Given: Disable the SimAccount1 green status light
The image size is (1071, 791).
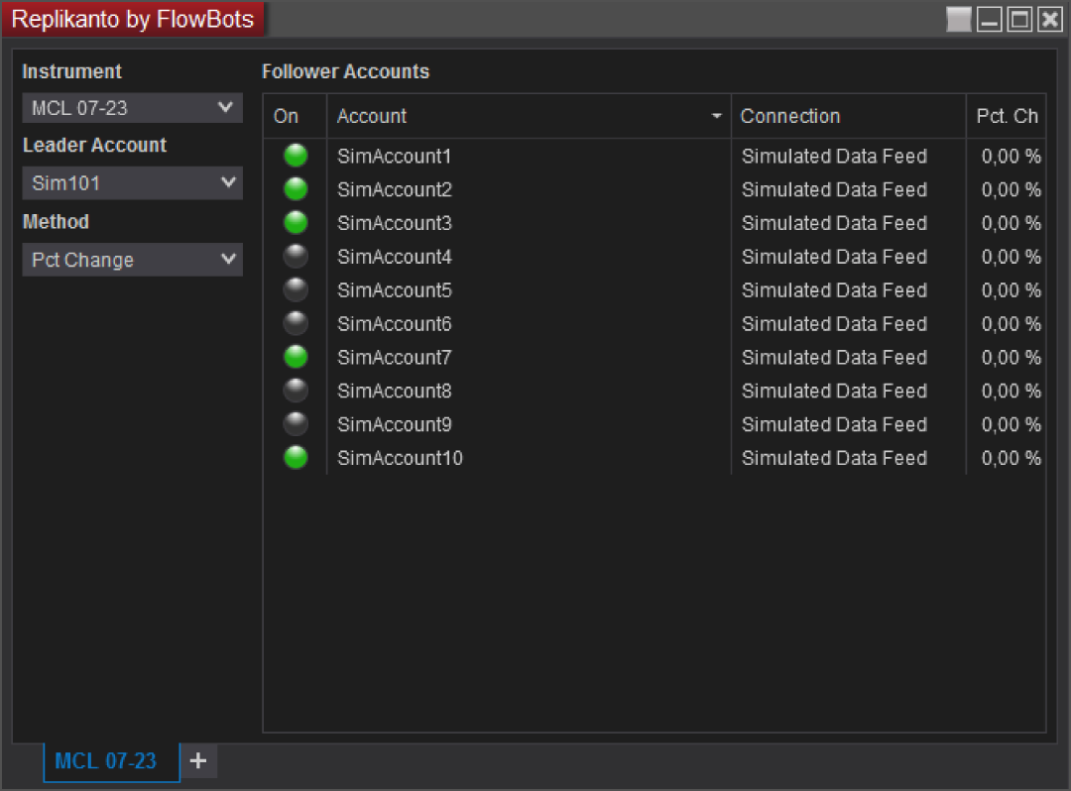Looking at the screenshot, I should click(x=296, y=156).
